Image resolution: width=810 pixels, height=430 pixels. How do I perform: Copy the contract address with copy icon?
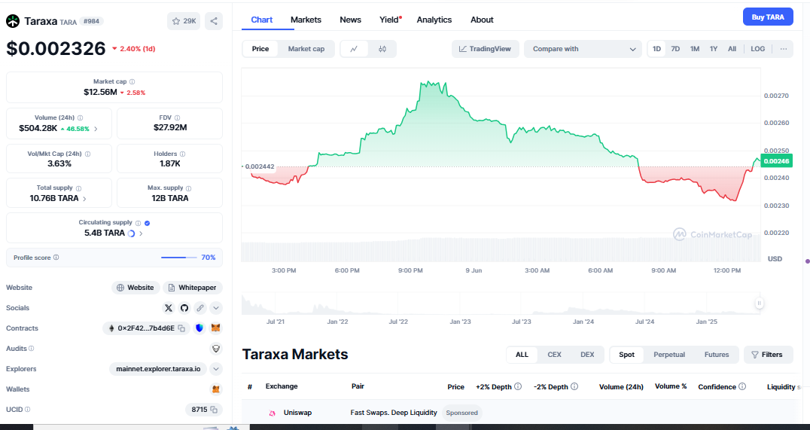pyautogui.click(x=181, y=328)
